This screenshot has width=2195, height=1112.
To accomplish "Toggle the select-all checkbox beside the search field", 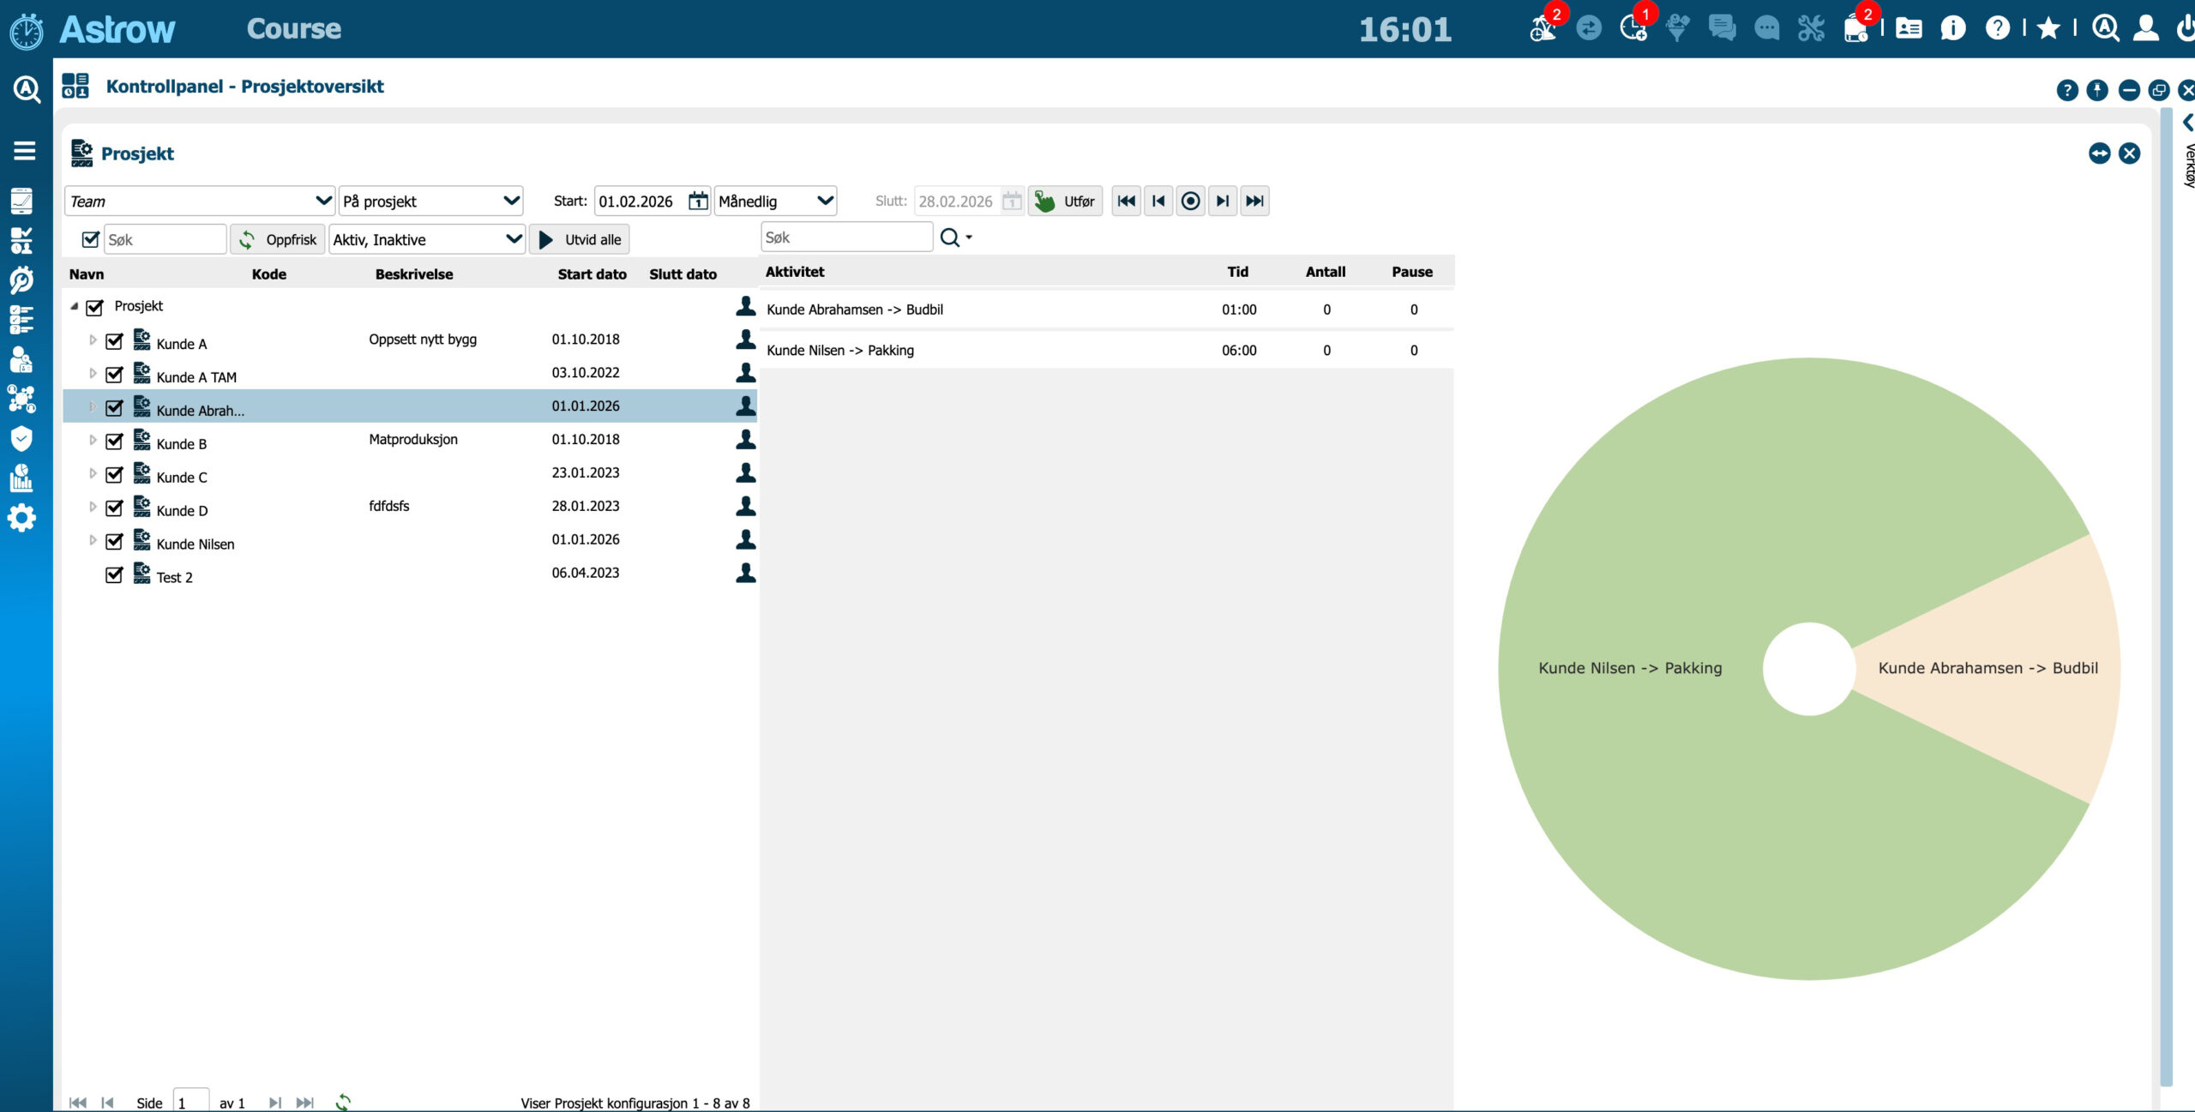I will click(x=90, y=239).
